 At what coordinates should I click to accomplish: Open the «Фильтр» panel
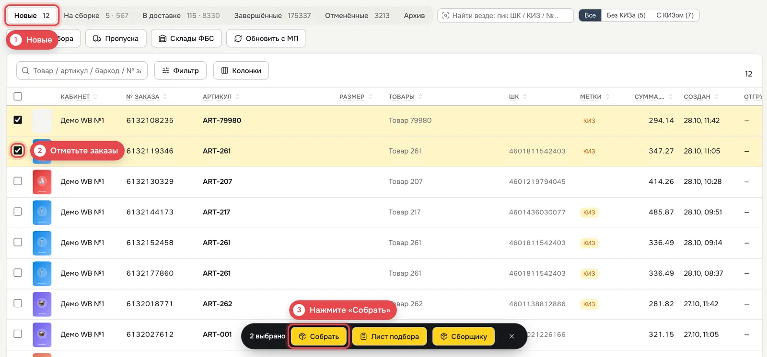tap(180, 70)
